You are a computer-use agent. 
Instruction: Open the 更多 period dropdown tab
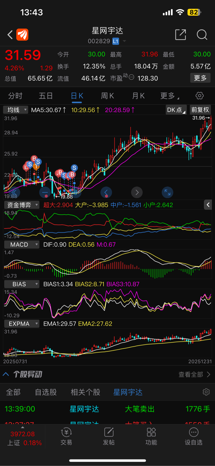point(169,96)
